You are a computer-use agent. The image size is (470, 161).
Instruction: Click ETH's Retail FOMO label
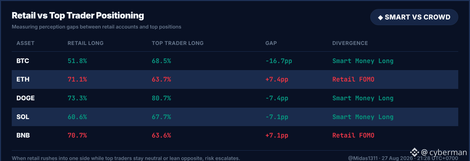pyautogui.click(x=353, y=79)
